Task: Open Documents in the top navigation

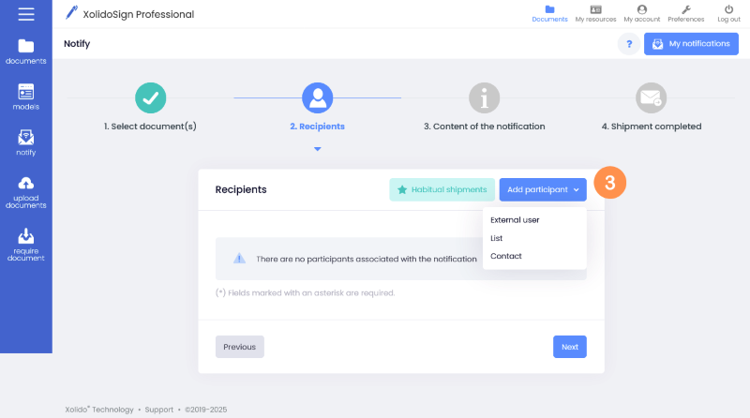Action: [x=549, y=14]
